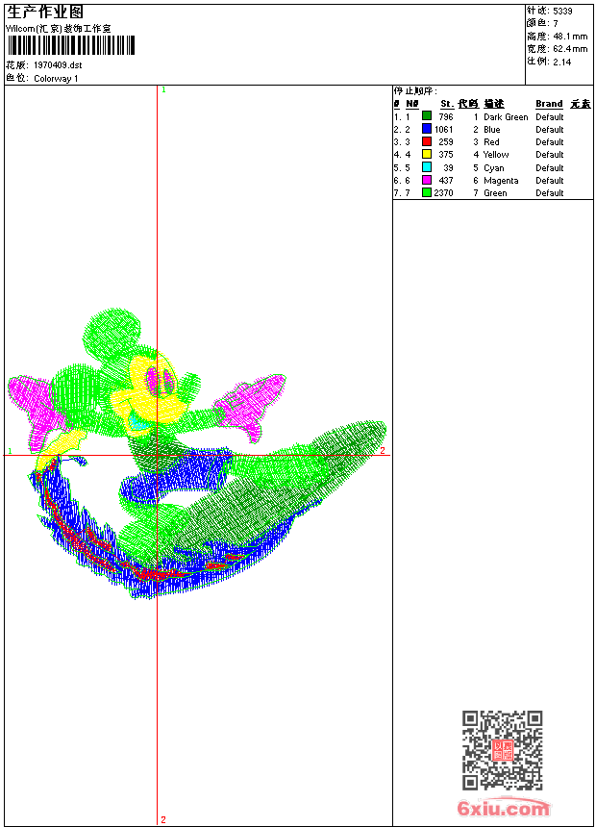This screenshot has width=596, height=827.
Task: Click the '元素' column header
Action: point(581,104)
